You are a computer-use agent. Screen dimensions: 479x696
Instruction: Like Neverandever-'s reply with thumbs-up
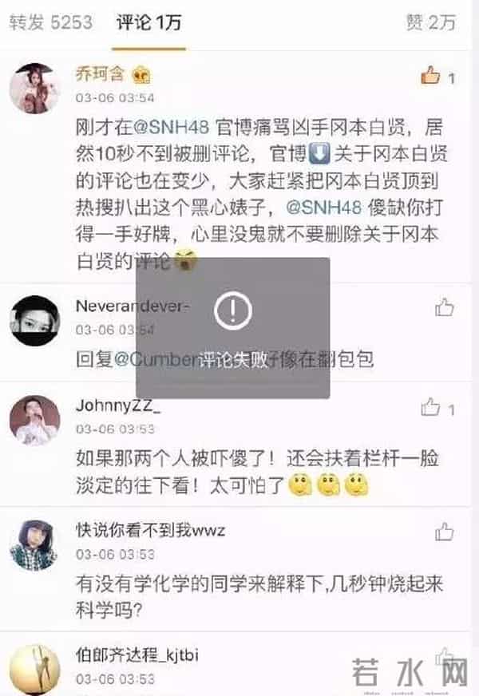coord(445,307)
